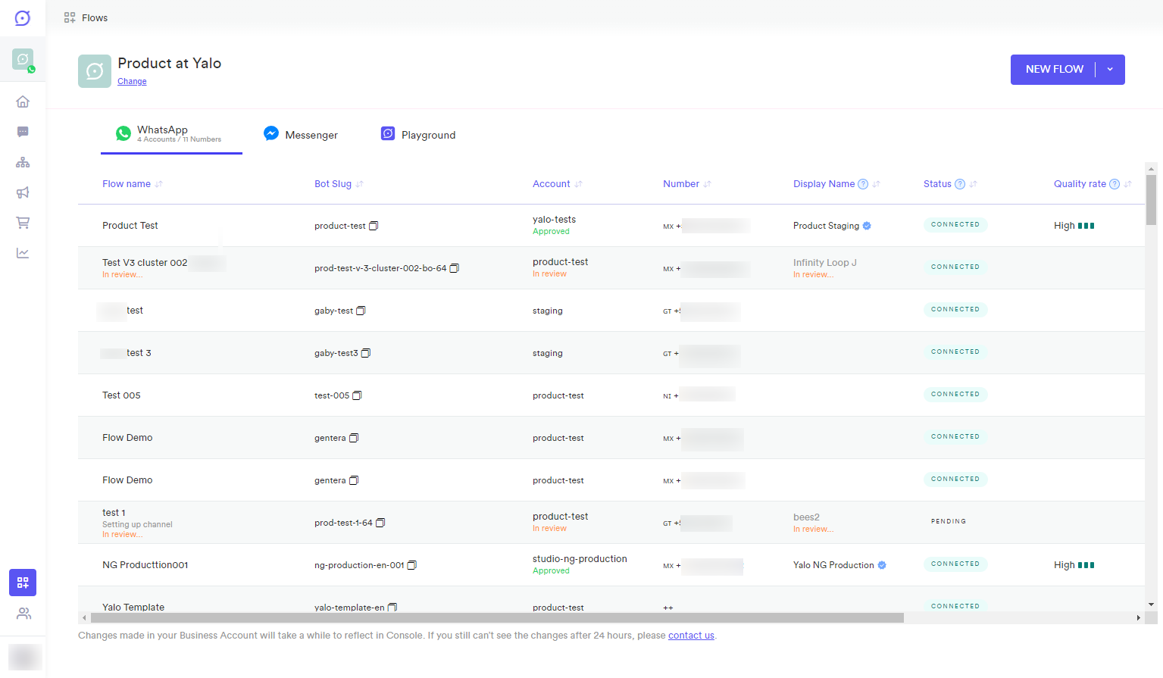Screen dimensions: 1163x678
Task: Click the horizontal scrollbar thumb
Action: [497, 618]
